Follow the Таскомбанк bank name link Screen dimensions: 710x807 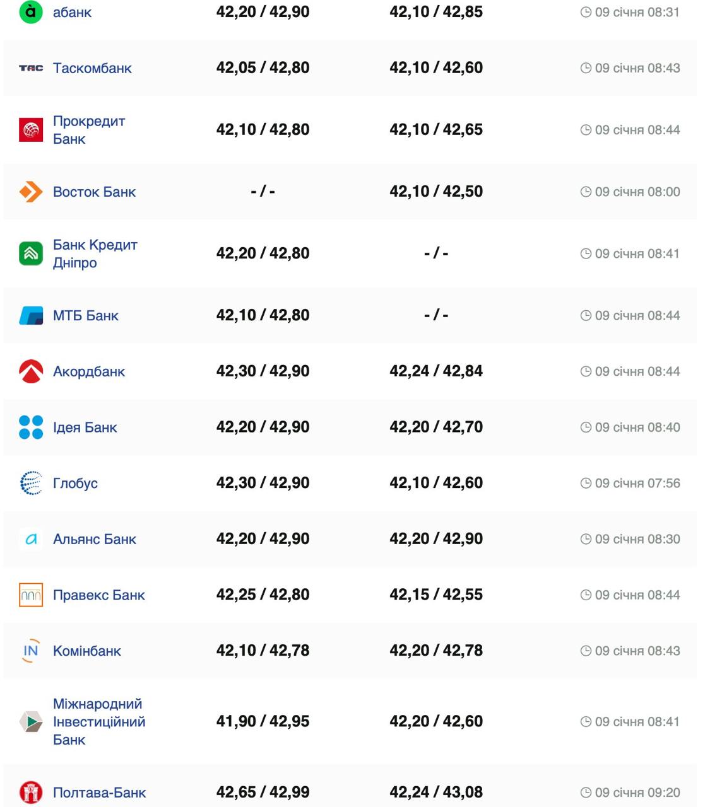(92, 68)
